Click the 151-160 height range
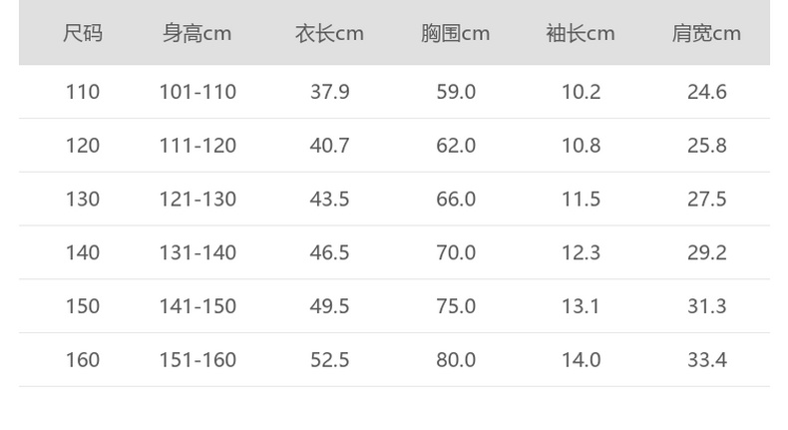 coord(197,359)
